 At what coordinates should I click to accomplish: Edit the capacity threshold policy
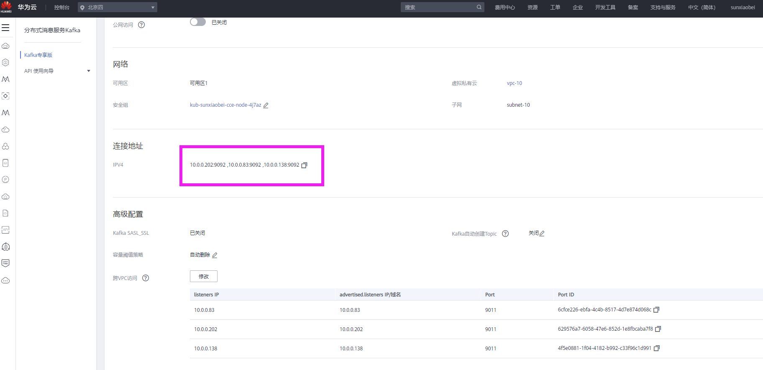pos(215,255)
